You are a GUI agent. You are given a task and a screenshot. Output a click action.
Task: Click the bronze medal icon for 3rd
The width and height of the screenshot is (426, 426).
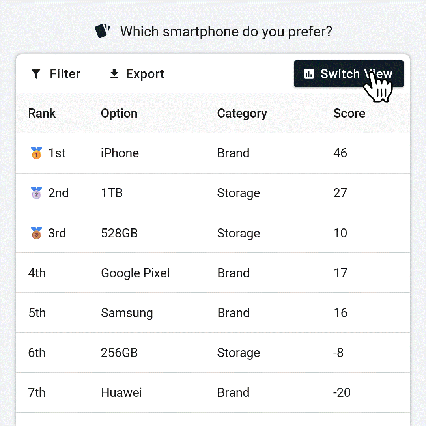pos(36,233)
